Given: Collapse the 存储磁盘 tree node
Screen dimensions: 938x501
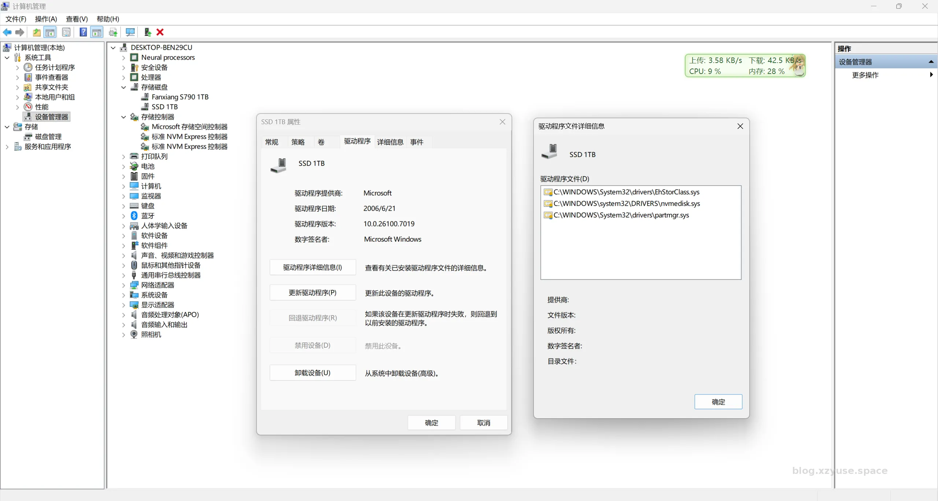Looking at the screenshot, I should point(123,87).
